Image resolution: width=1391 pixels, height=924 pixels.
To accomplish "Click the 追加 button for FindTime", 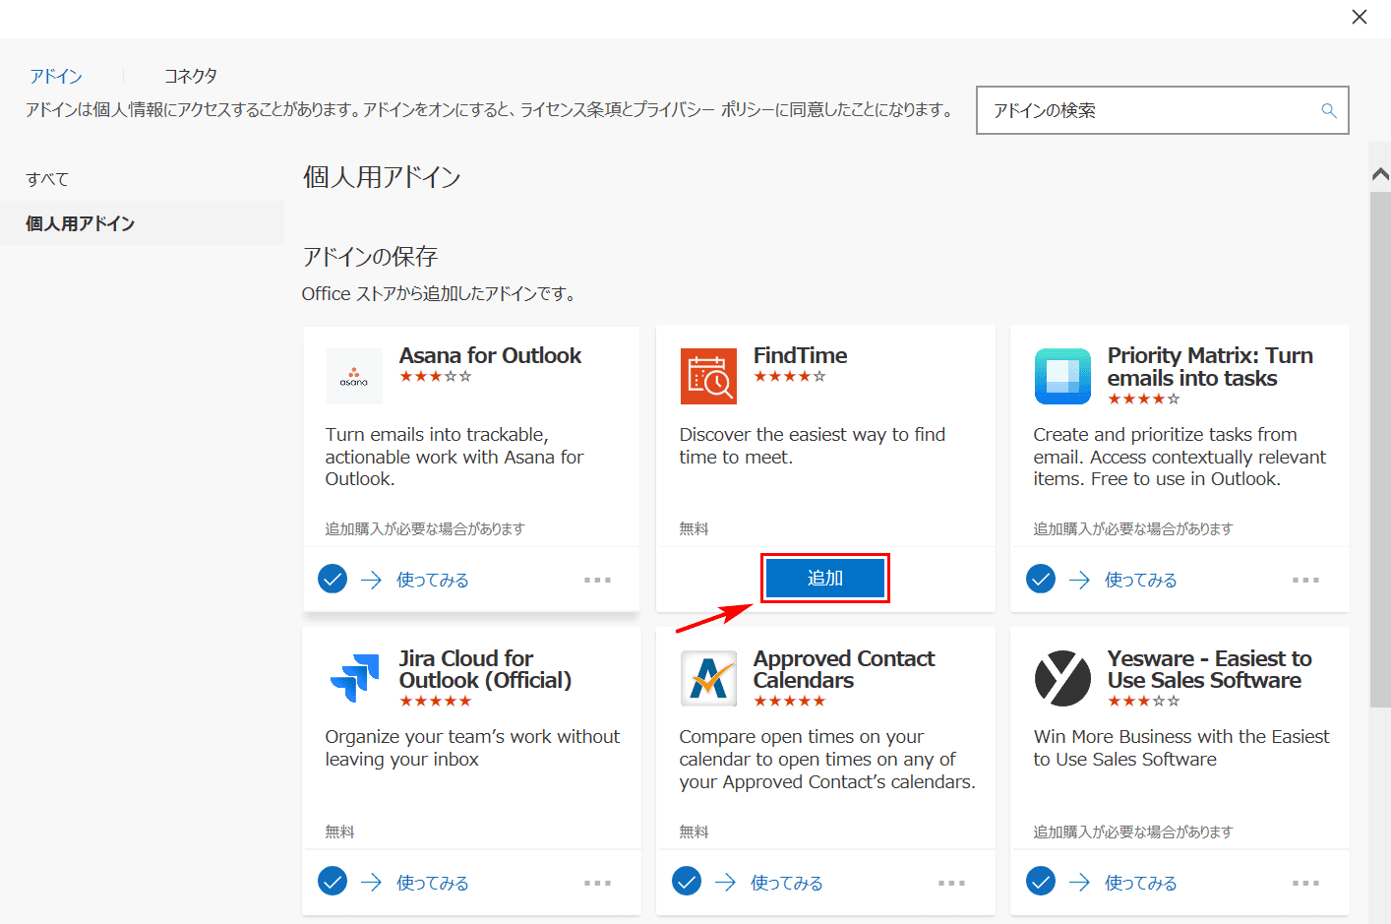I will click(824, 578).
